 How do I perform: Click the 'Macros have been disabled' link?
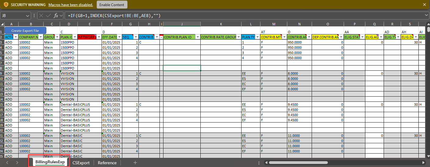(x=71, y=5)
